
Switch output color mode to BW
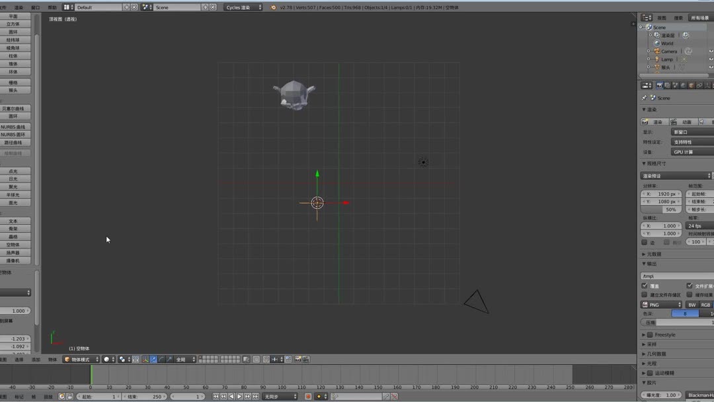692,305
